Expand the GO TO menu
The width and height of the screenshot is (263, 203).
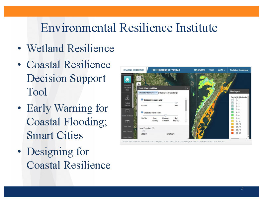point(221,70)
